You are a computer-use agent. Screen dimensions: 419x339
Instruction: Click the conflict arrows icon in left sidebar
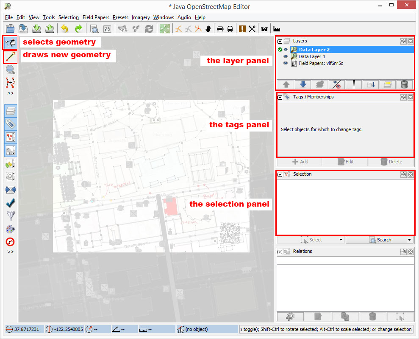click(x=11, y=190)
